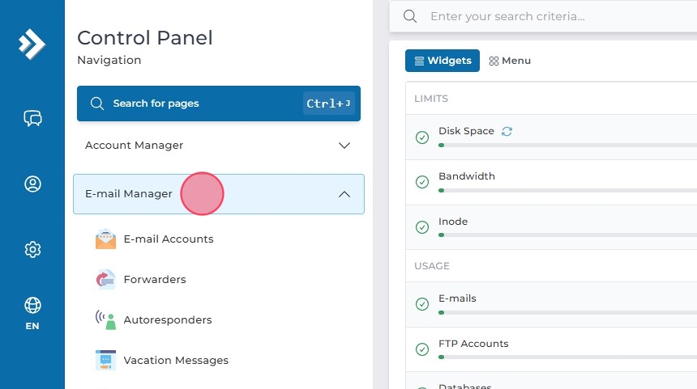Click the Bandwidth usage progress bar
The image size is (697, 389).
pos(567,190)
